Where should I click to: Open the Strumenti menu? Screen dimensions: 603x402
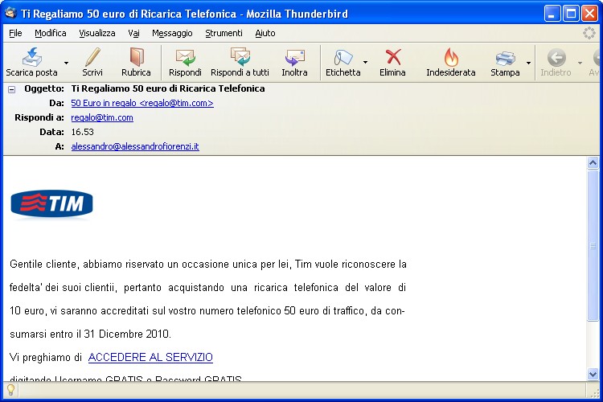[x=224, y=33]
